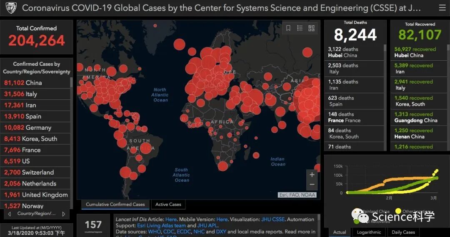The image size is (450, 237).
Task: Open the hamburger menu at top right
Action: point(442,8)
